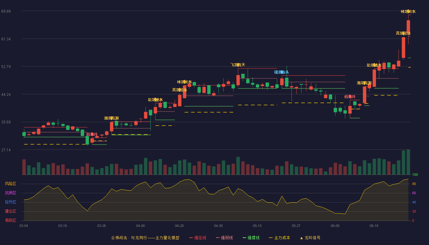Click the blue 40 indicator scale value
Image resolution: width=429 pixels, height=245 pixels.
click(414, 202)
